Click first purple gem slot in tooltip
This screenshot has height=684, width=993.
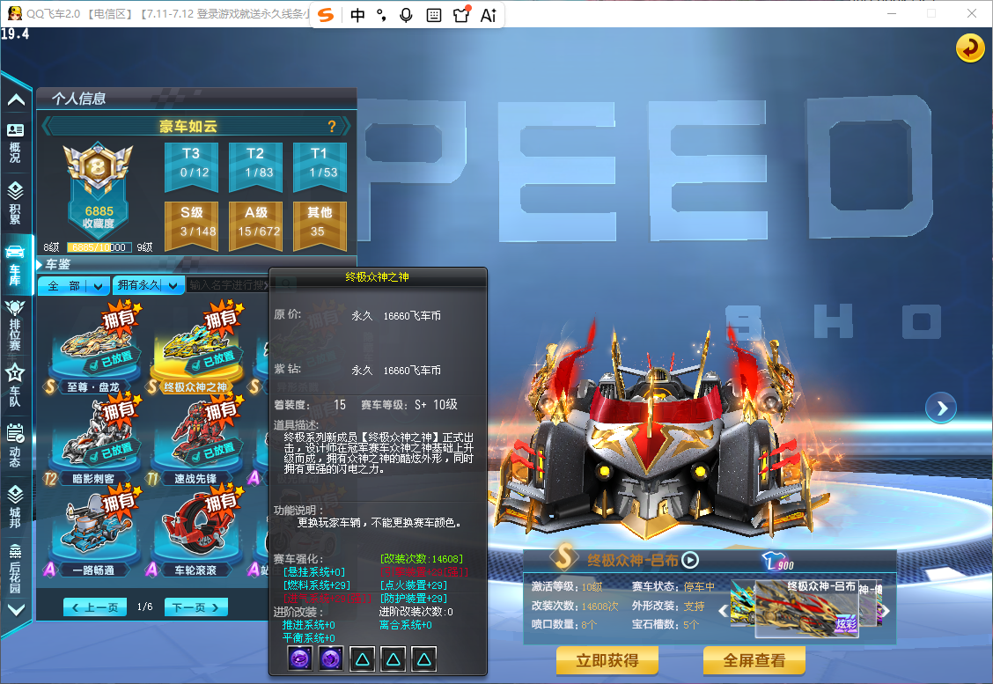click(x=300, y=658)
